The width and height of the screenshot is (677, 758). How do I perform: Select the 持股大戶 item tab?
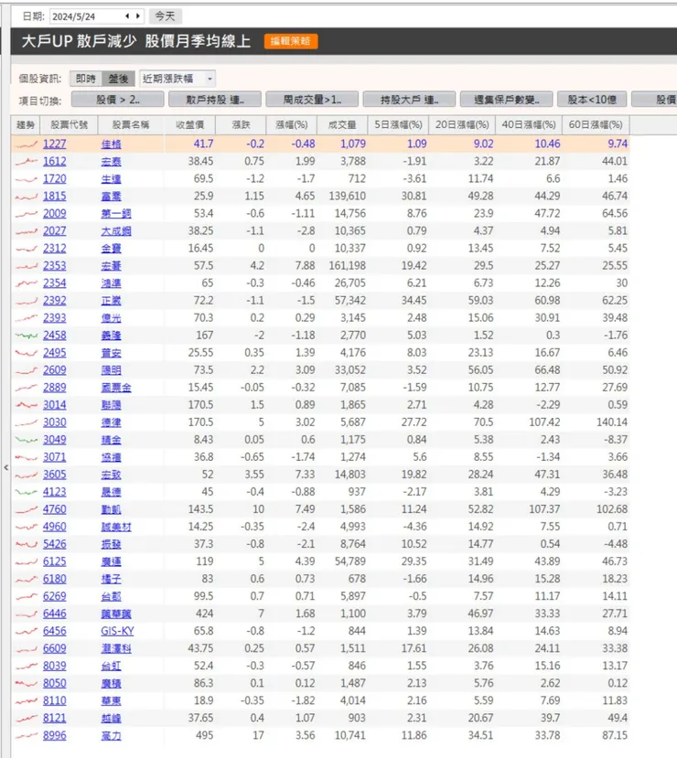[409, 100]
